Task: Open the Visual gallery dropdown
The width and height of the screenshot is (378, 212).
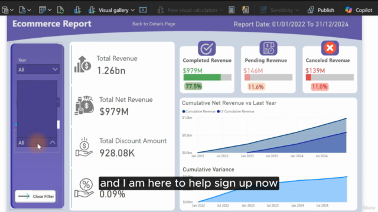Action: [x=132, y=11]
